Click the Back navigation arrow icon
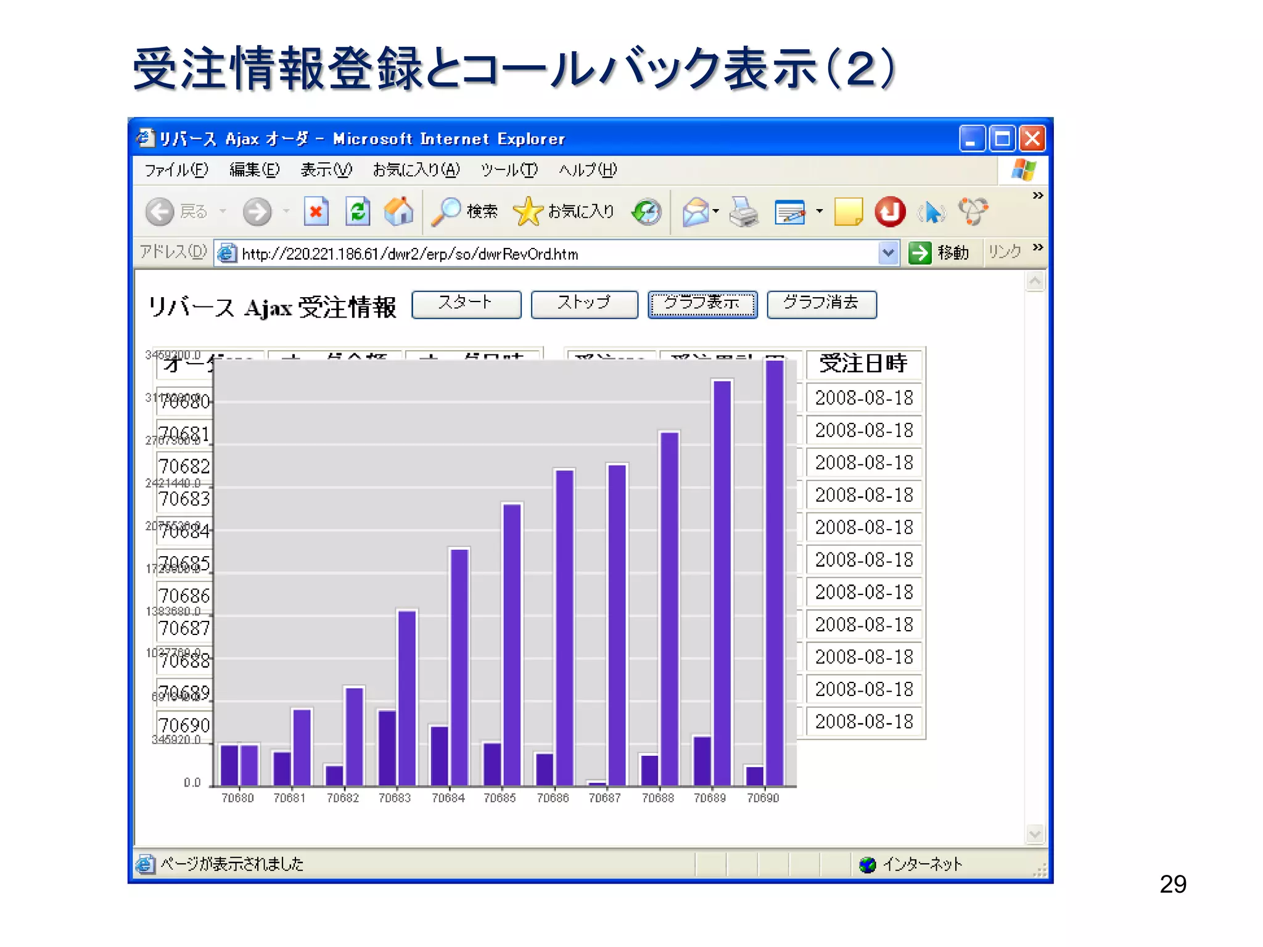 point(160,212)
